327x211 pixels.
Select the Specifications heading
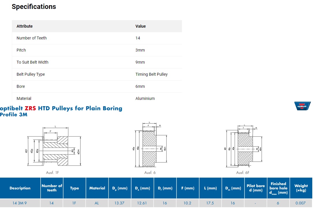pos(34,7)
